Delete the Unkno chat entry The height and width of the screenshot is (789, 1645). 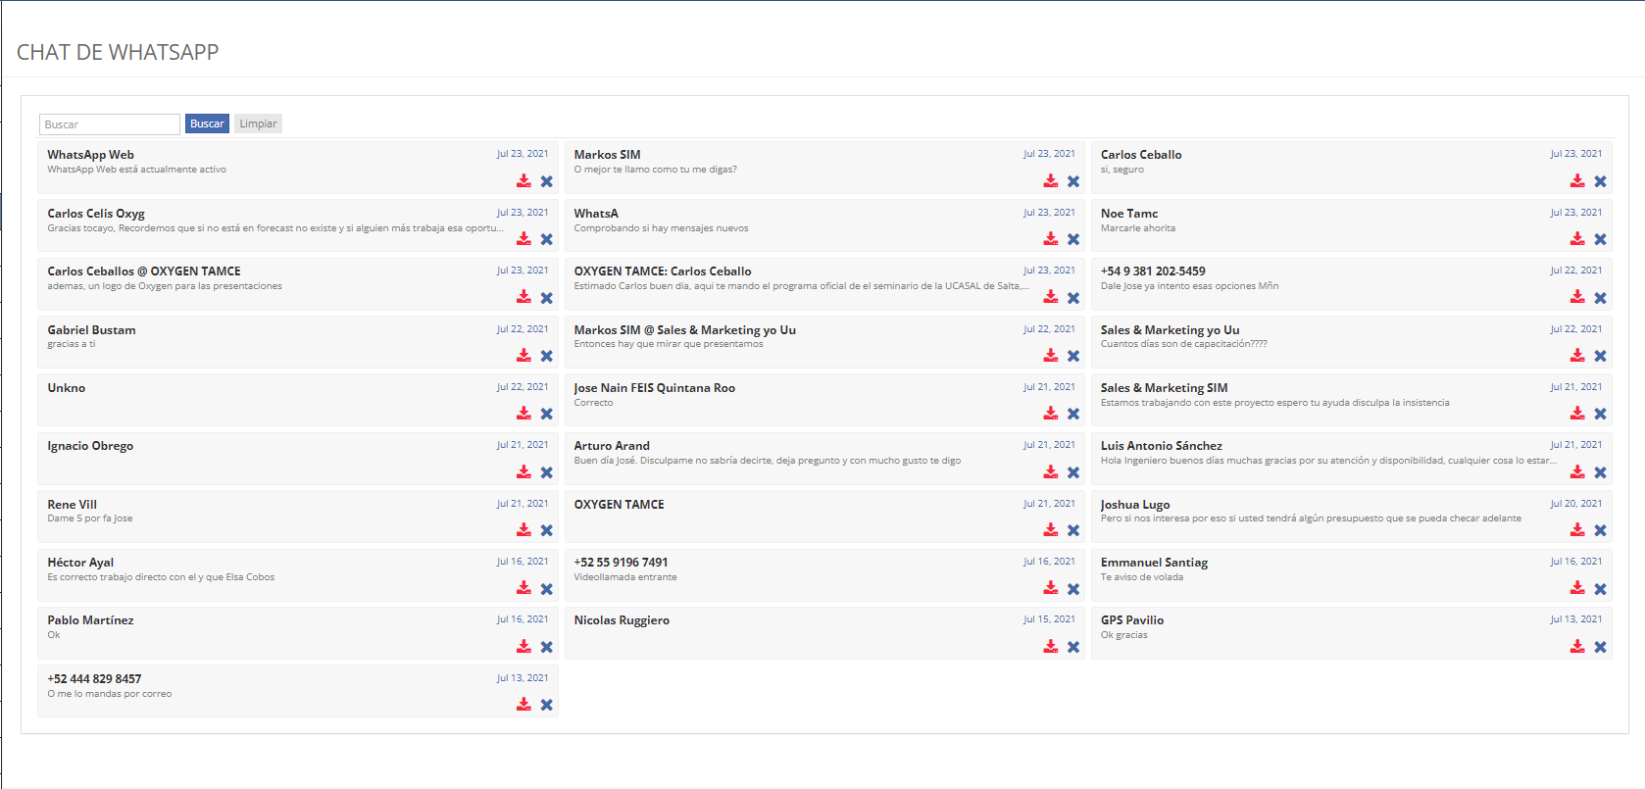tap(547, 414)
